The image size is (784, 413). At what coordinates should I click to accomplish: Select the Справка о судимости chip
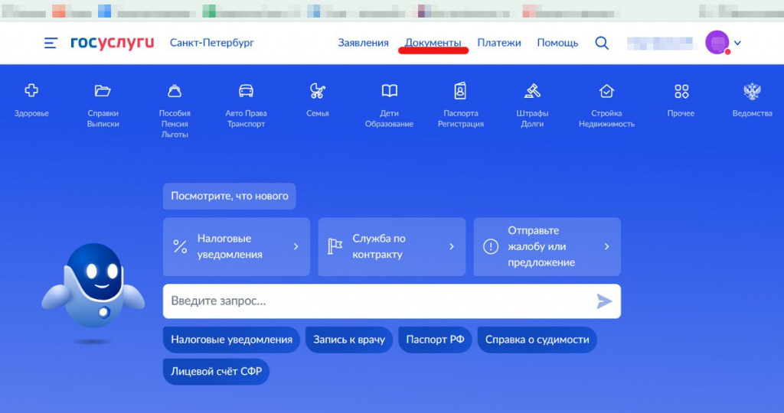point(537,340)
